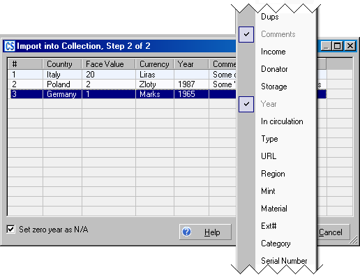
Task: Maximize the Import into Collection window
Action: point(337,46)
